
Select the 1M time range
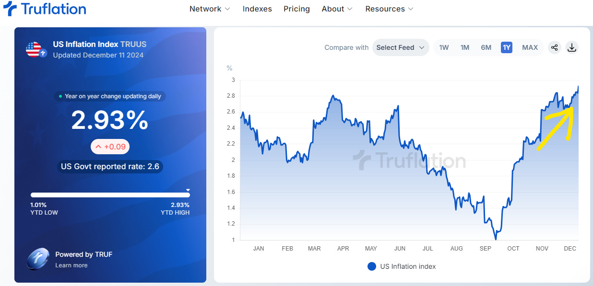point(465,47)
